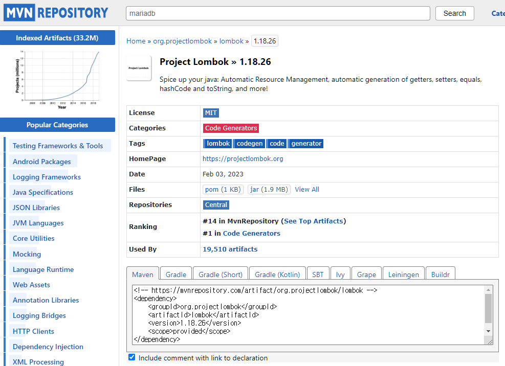Open JSON Libraries category
The image size is (505, 366).
point(36,208)
